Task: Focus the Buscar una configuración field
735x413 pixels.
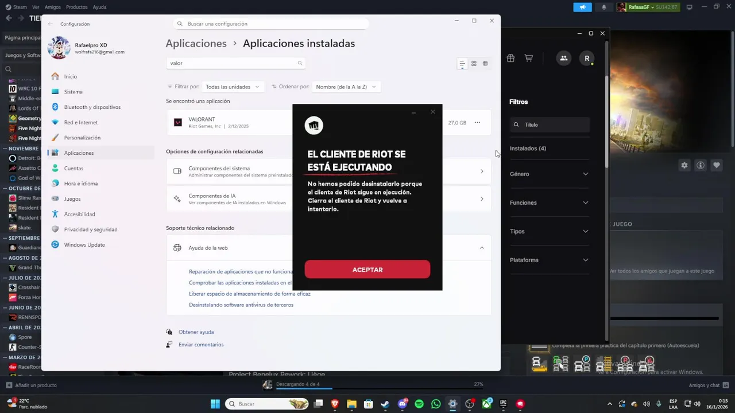Action: [271, 24]
